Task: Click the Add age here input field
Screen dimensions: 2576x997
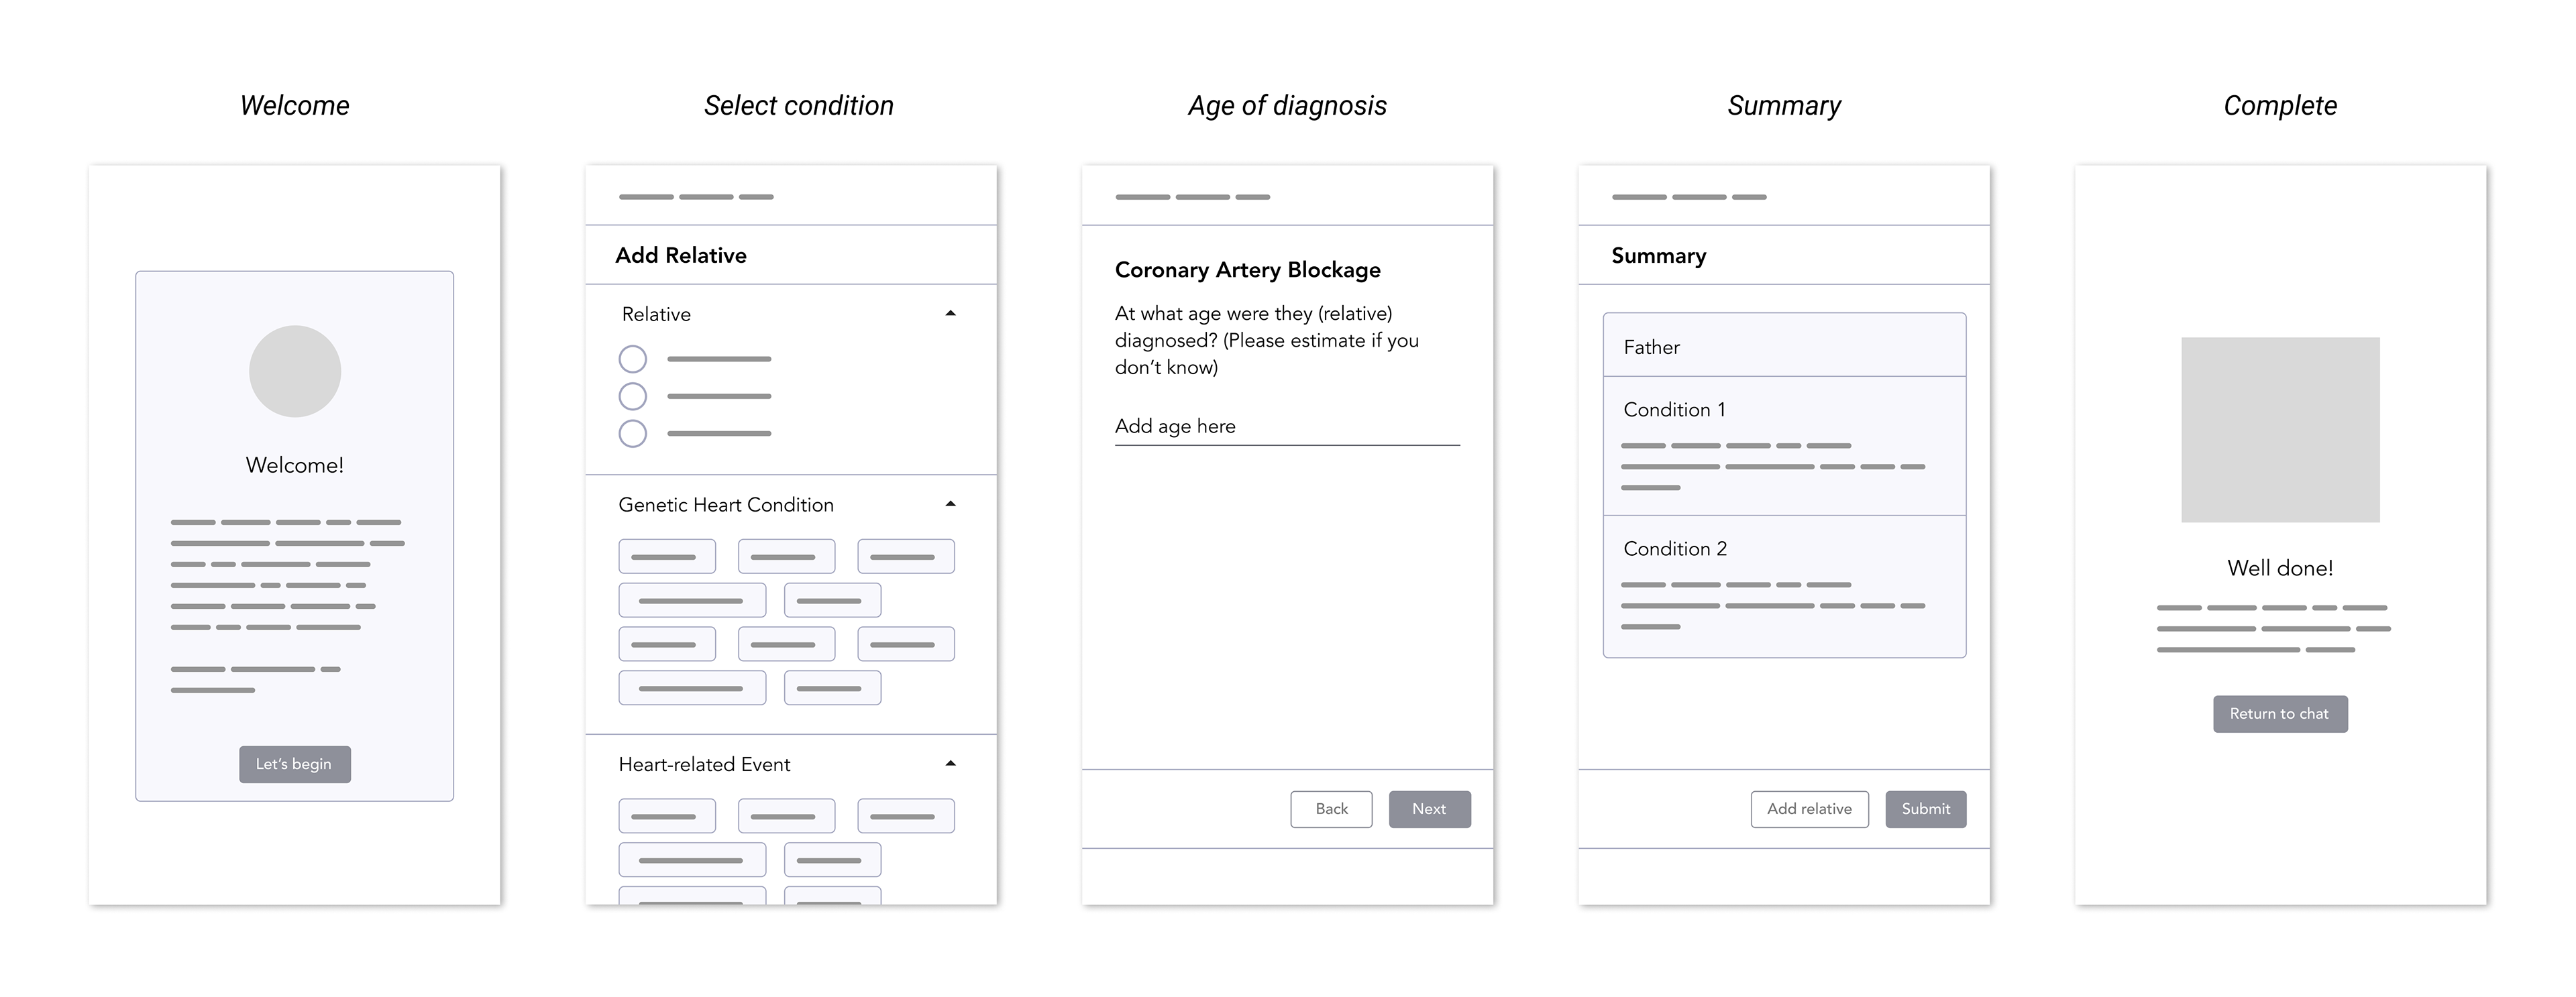Action: click(1287, 426)
